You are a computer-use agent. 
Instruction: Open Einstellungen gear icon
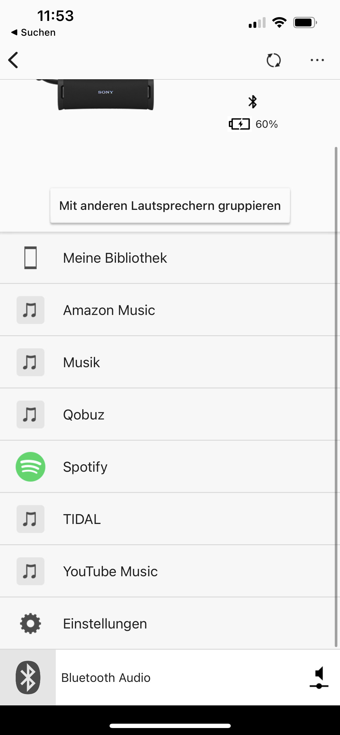[31, 624]
